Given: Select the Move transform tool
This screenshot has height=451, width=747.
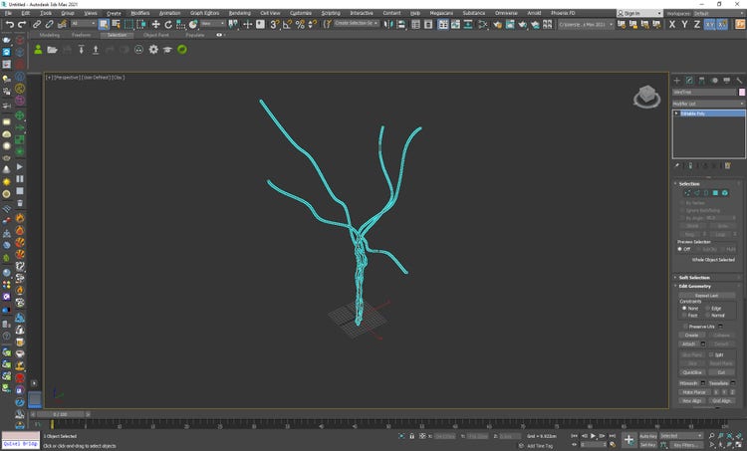Looking at the screenshot, I should point(155,24).
